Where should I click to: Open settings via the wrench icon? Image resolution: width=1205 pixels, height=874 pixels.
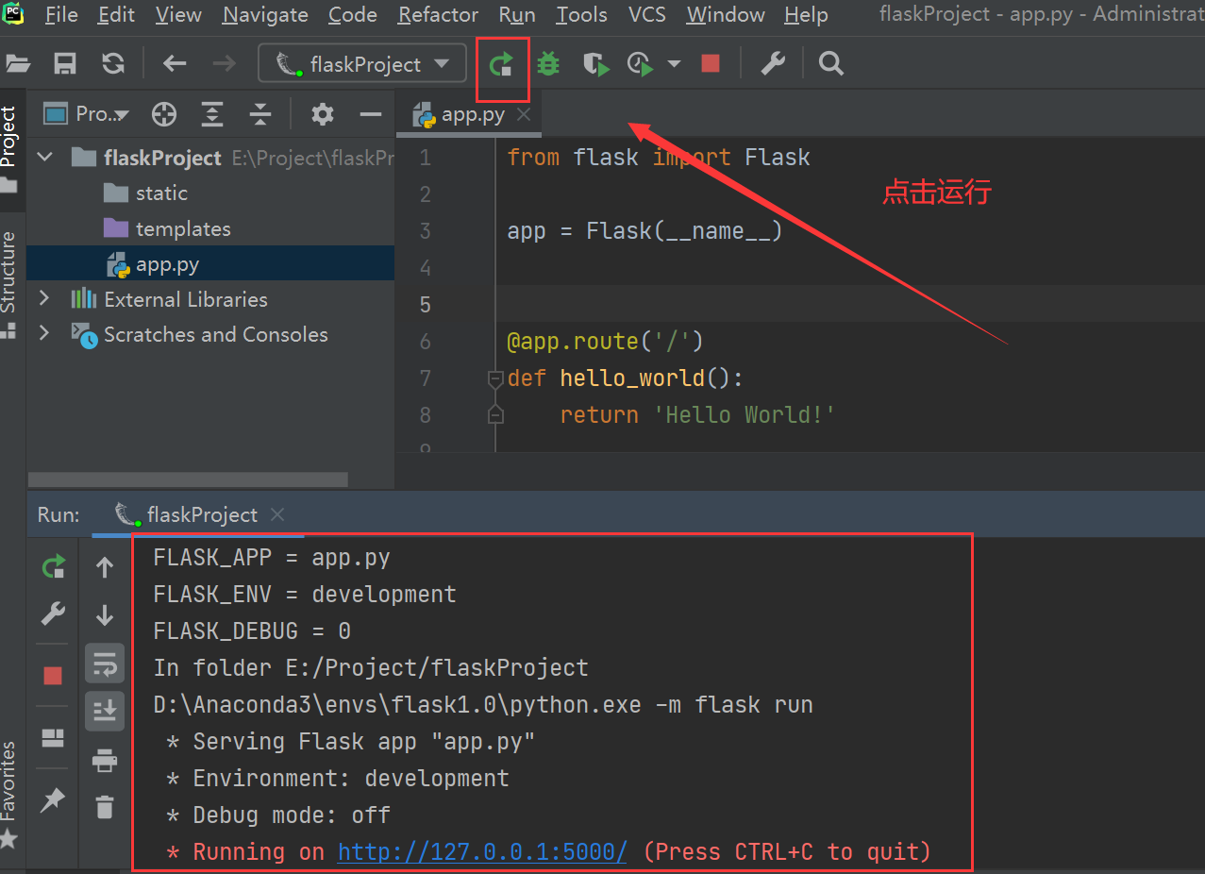coord(773,64)
